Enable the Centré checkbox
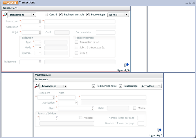This screenshot has height=138, width=196. click(46, 15)
